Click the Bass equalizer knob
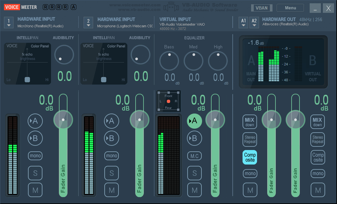This screenshot has width=337, height=204. (169, 61)
